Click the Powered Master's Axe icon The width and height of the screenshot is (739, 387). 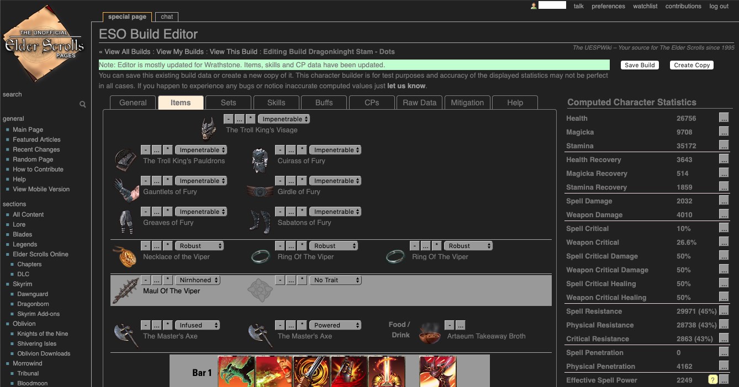click(x=260, y=335)
